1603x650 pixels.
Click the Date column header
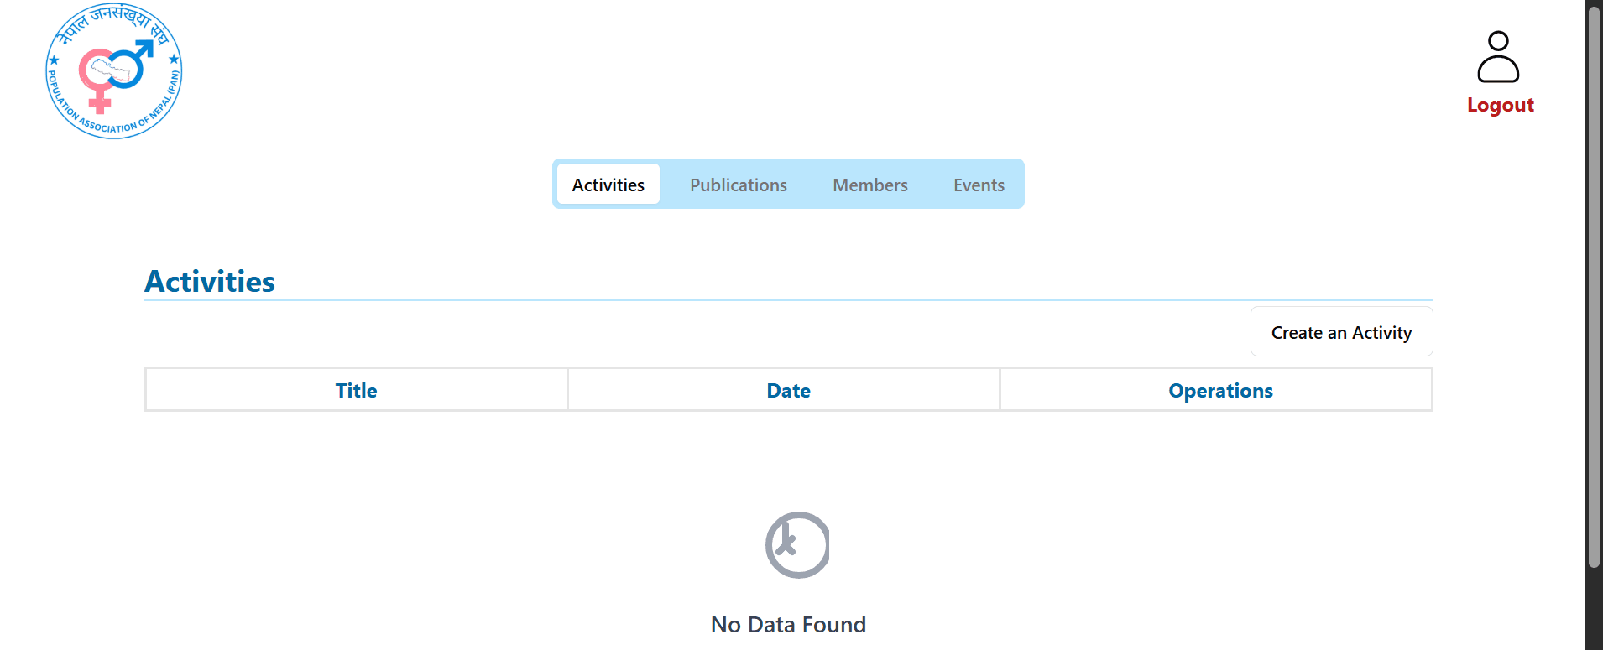[x=788, y=390]
